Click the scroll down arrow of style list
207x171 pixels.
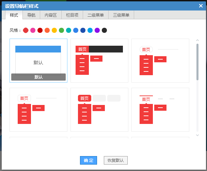[x=197, y=135]
